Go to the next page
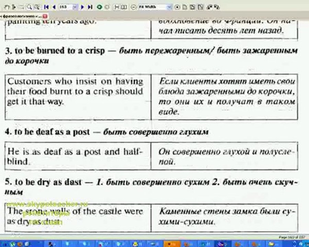 click(x=82, y=7)
